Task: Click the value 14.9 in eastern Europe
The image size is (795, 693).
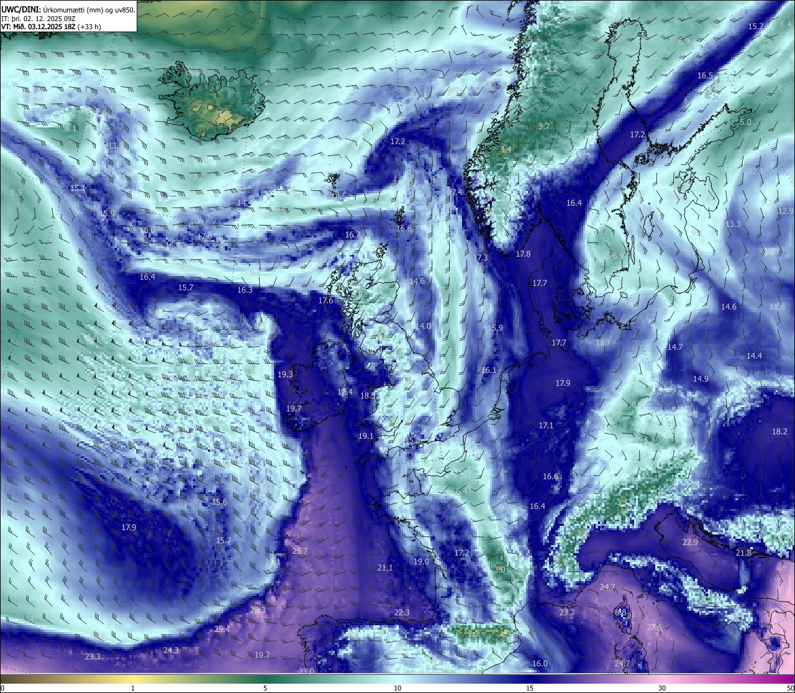Action: (x=701, y=379)
